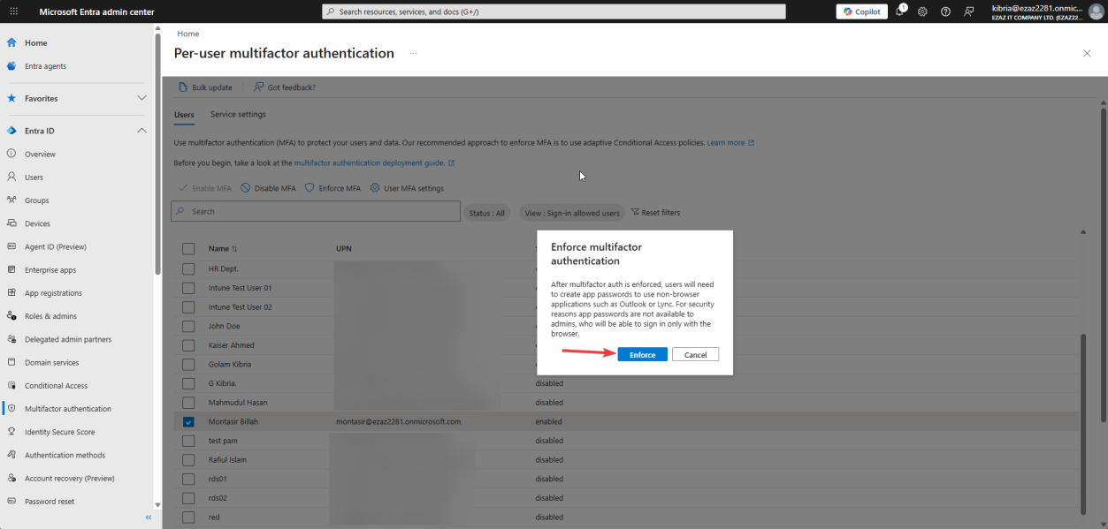The width and height of the screenshot is (1108, 529).
Task: Open Delegated admin partners in sidebar
Action: pos(68,339)
